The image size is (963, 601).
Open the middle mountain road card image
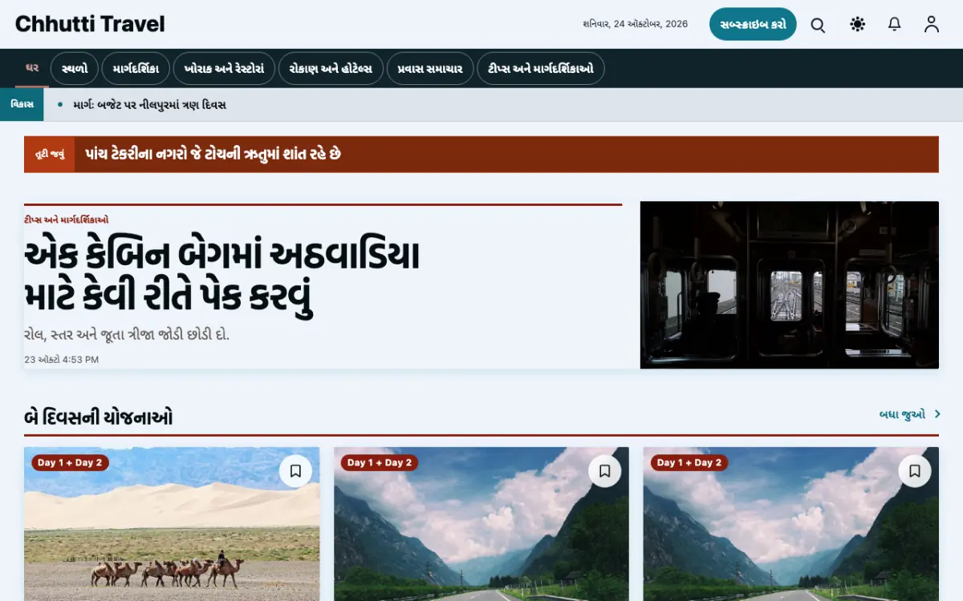481,524
